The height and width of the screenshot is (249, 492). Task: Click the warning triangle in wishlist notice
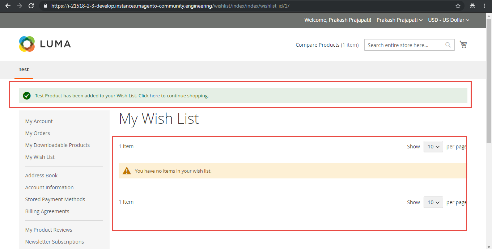[x=127, y=170]
